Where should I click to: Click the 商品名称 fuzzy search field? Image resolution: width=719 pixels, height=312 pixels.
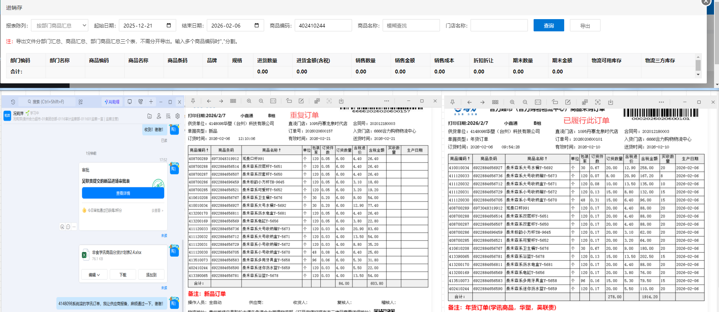411,26
